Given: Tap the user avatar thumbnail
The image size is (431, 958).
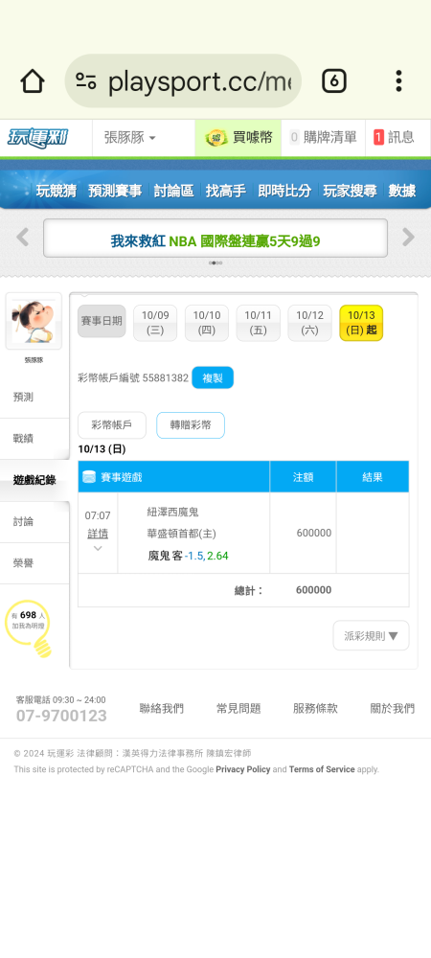Looking at the screenshot, I should tap(34, 321).
